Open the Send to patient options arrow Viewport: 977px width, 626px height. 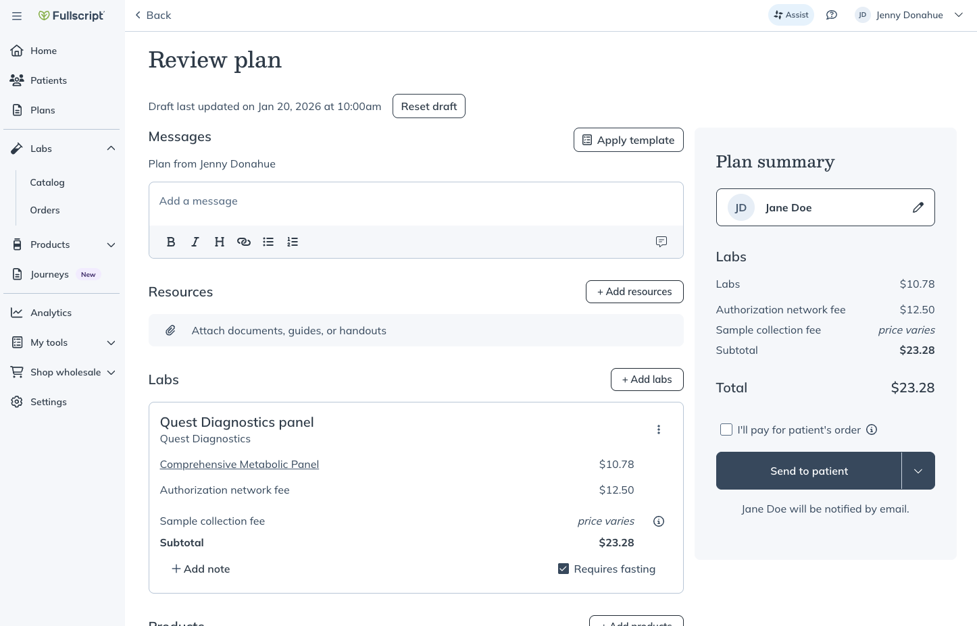pyautogui.click(x=918, y=471)
